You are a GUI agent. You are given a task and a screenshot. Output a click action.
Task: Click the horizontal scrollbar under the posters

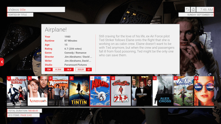tap(110, 107)
